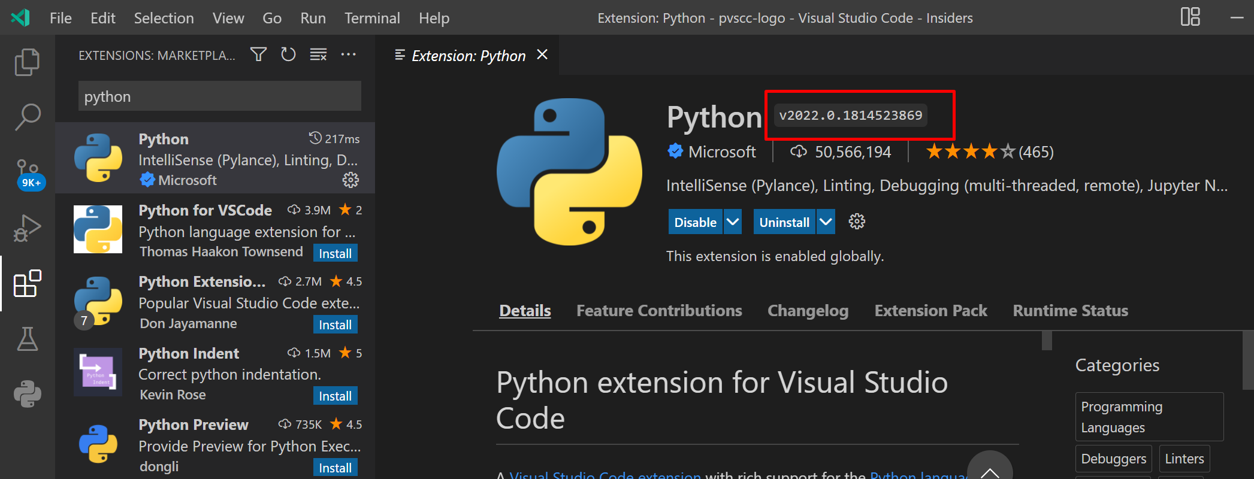
Task: Refresh the extensions marketplace list
Action: click(x=288, y=55)
